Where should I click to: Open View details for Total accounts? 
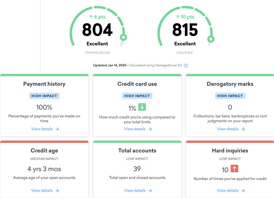[x=138, y=190]
